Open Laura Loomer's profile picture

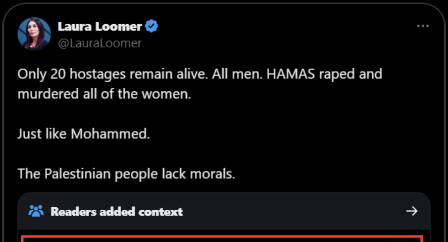pos(34,34)
